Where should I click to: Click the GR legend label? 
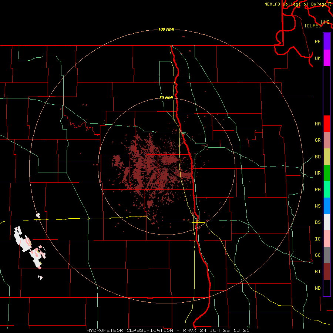click(x=317, y=140)
